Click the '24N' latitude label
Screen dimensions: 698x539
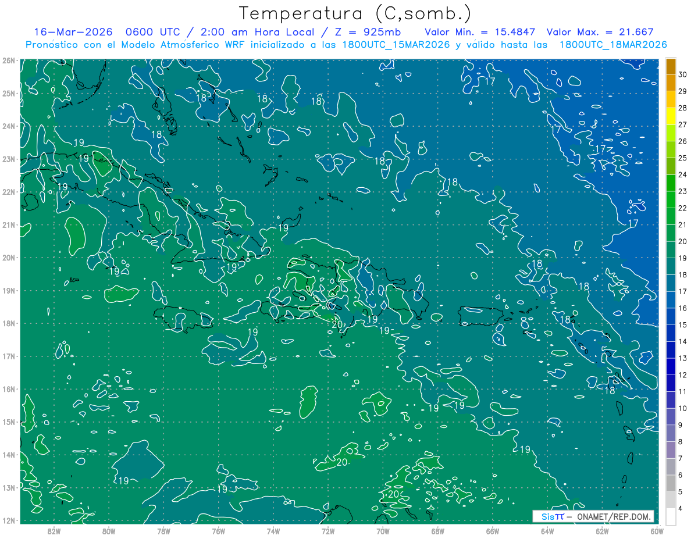click(9, 126)
